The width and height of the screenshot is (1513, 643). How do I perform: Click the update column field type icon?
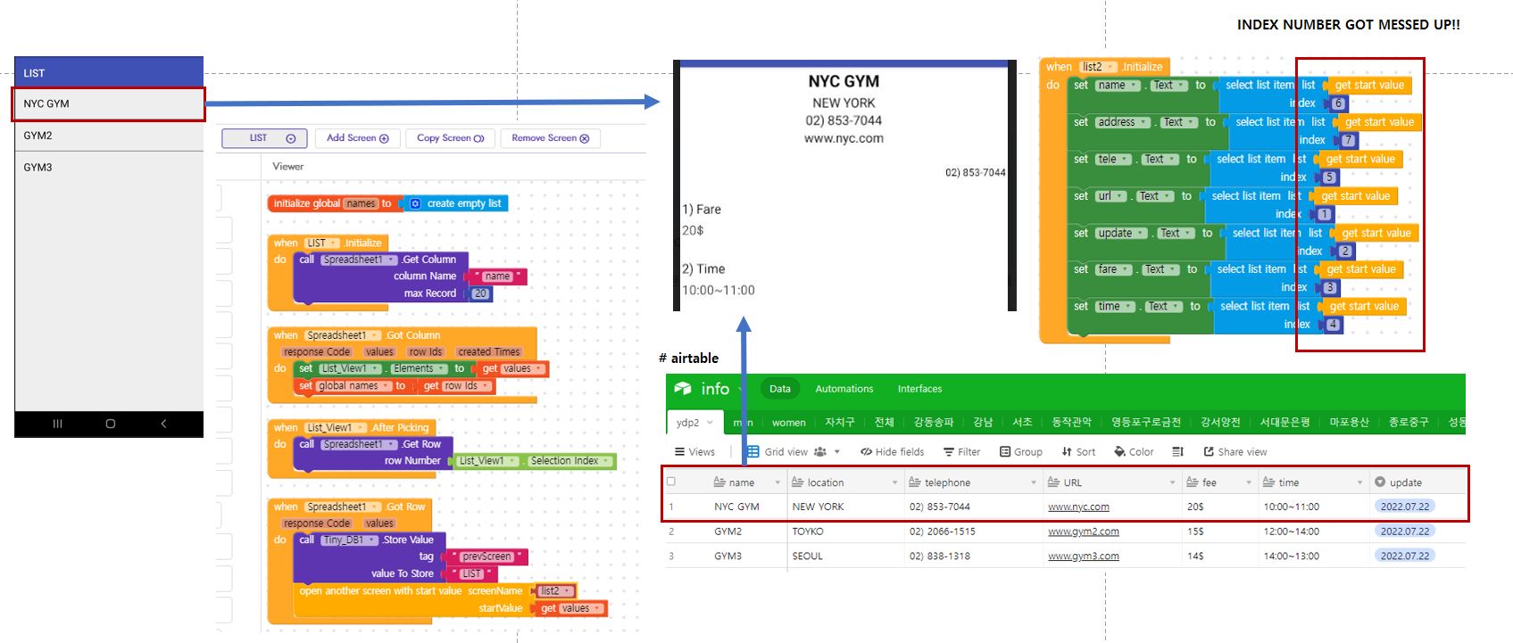pyautogui.click(x=1380, y=482)
